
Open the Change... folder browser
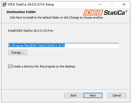coord(18,53)
